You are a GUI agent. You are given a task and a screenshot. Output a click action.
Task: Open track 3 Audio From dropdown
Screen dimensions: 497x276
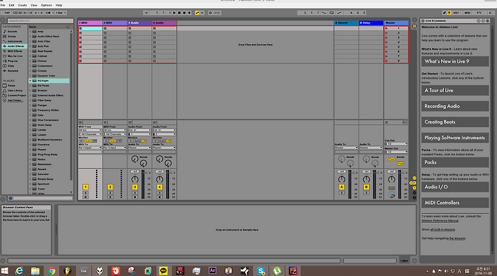[x=139, y=130]
